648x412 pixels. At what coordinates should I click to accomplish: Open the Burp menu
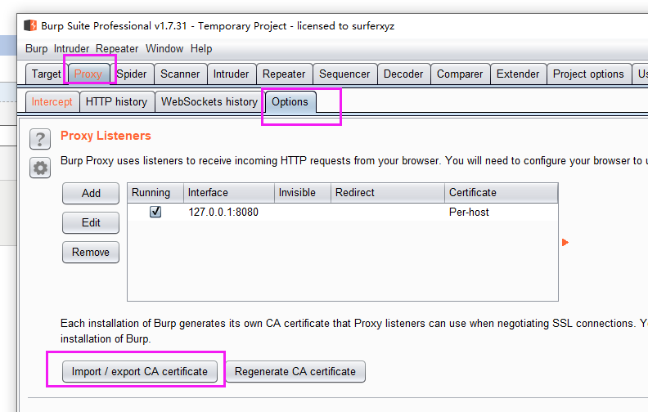click(x=36, y=49)
